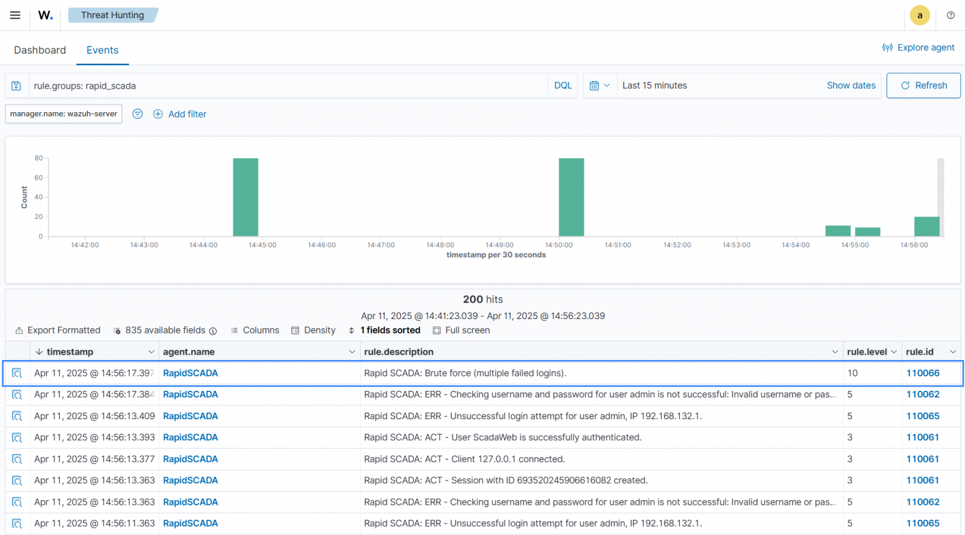Click the histogram bar near 14:56:00
Viewport: 965px width, 535px height.
coord(926,227)
